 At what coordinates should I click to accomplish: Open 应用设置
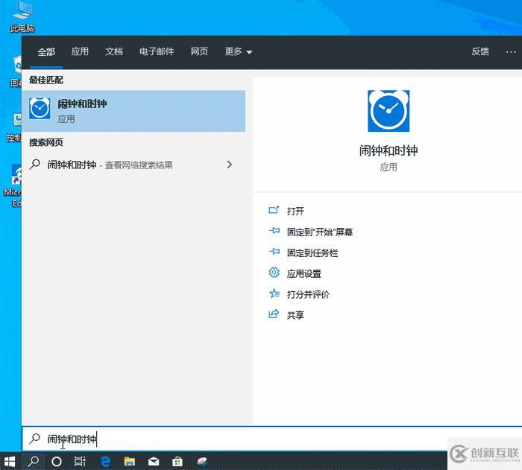304,274
